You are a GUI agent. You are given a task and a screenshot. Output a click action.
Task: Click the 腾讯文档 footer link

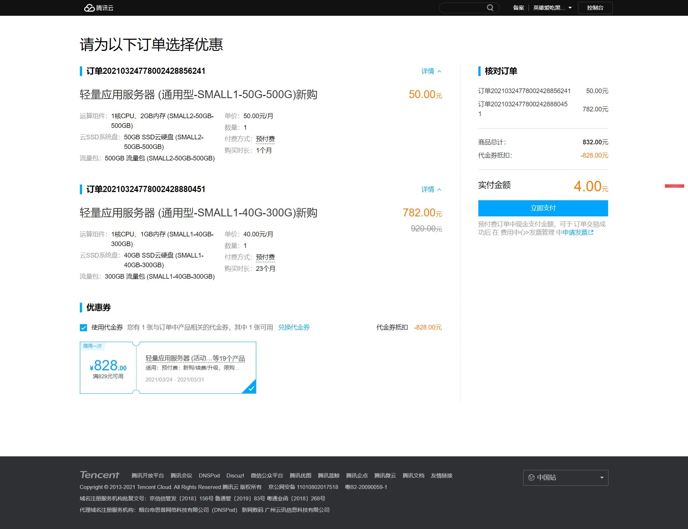[x=413, y=476]
